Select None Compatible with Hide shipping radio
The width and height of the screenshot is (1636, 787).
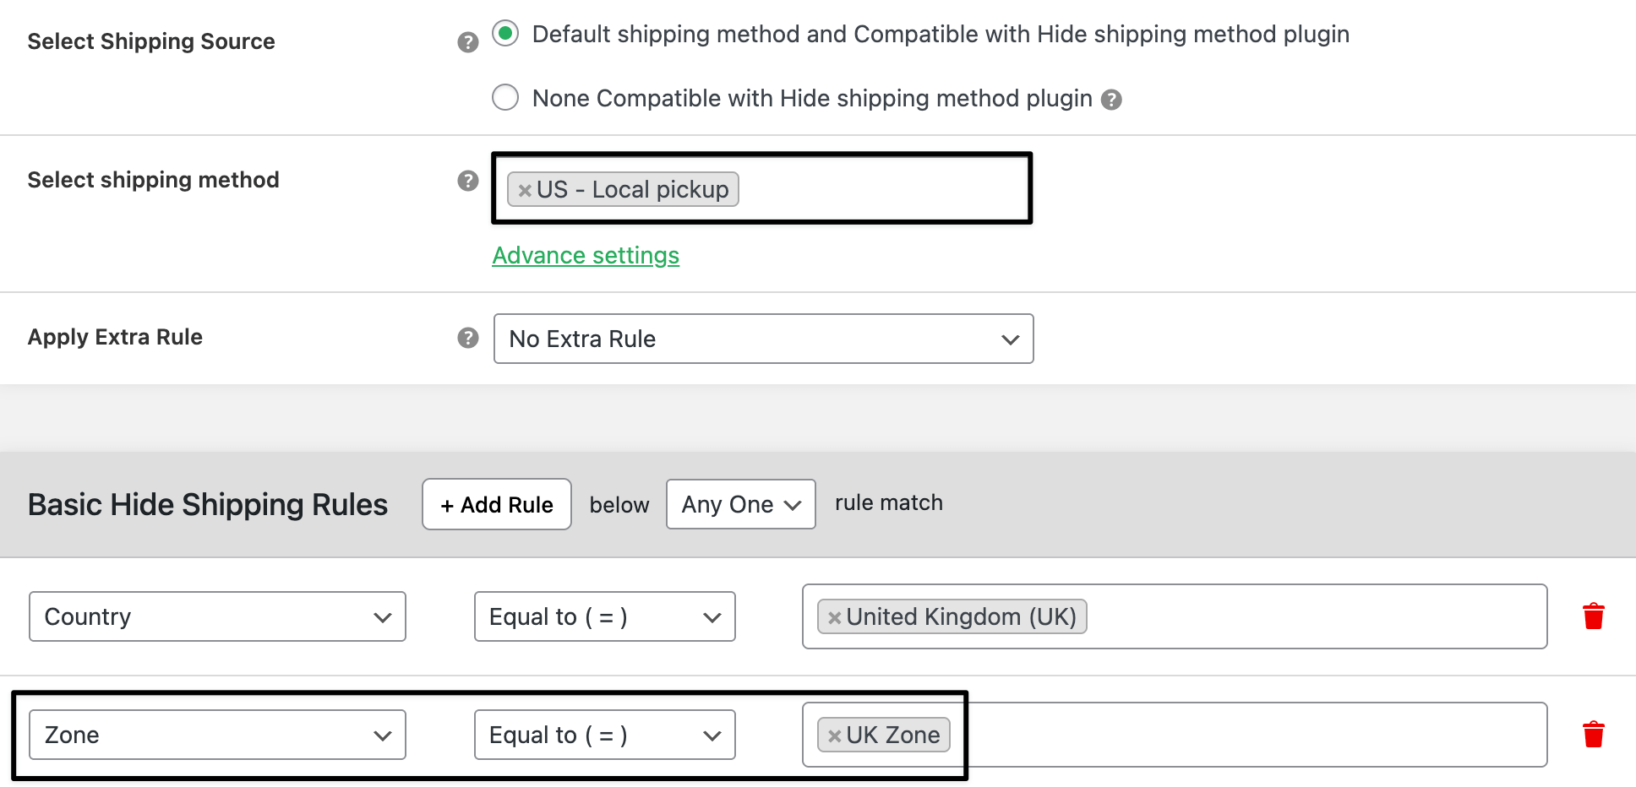click(505, 98)
